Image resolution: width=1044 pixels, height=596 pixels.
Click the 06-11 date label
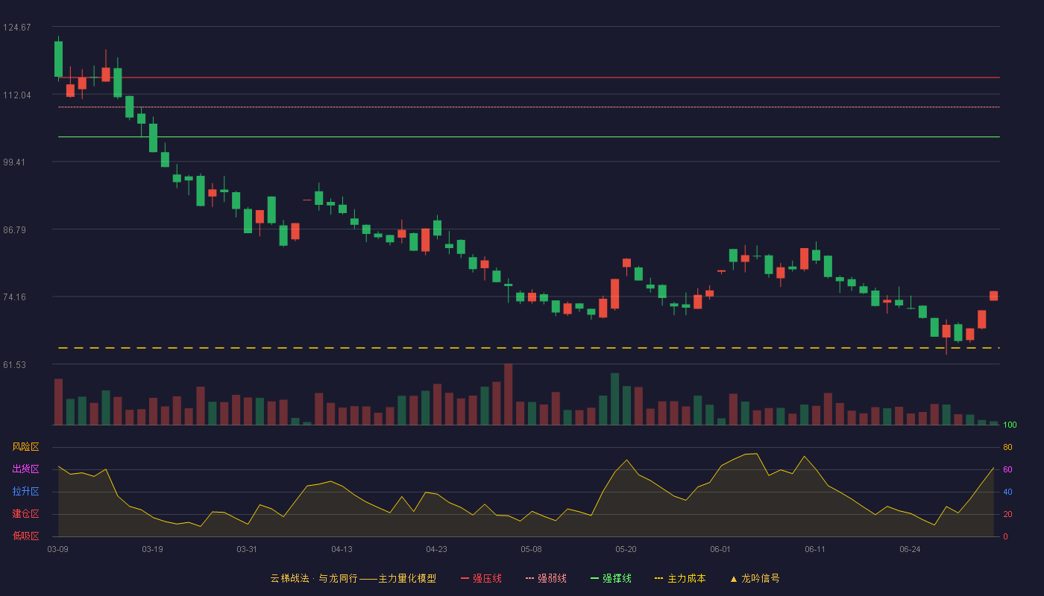(x=815, y=549)
